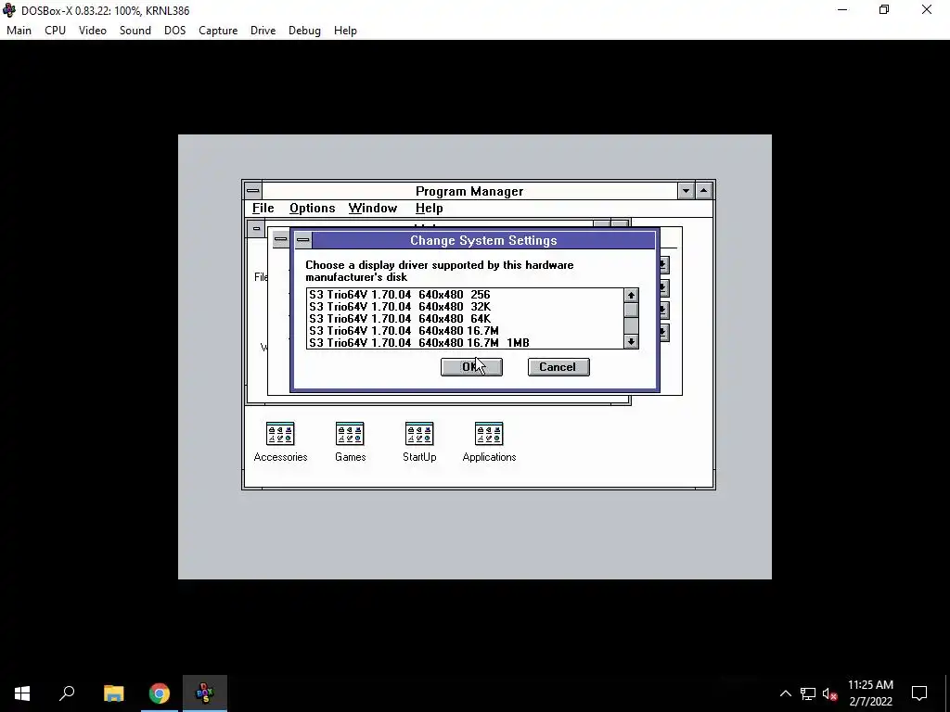The height and width of the screenshot is (712, 950).
Task: Click driver list scroll down arrow
Action: (631, 341)
